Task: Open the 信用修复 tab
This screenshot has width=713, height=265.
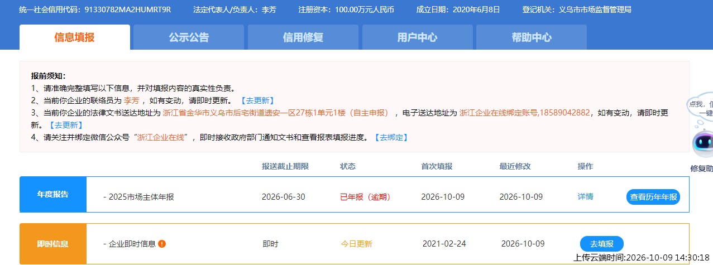Action: pos(303,37)
